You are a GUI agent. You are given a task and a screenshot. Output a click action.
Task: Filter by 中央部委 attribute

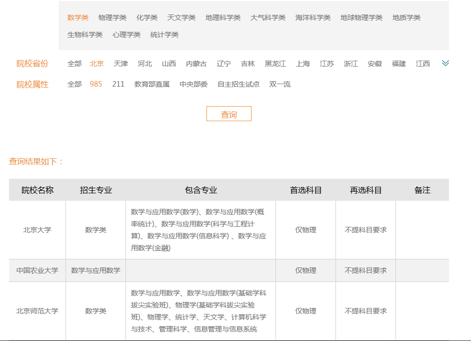coord(193,84)
